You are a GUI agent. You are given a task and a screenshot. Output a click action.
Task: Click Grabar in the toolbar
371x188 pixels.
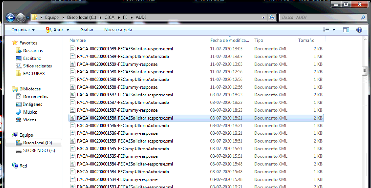pyautogui.click(x=87, y=30)
